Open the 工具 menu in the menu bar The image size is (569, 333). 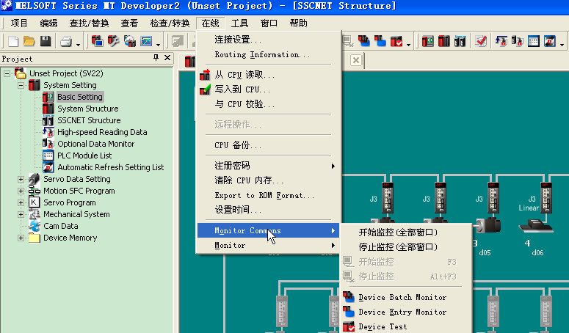(239, 23)
